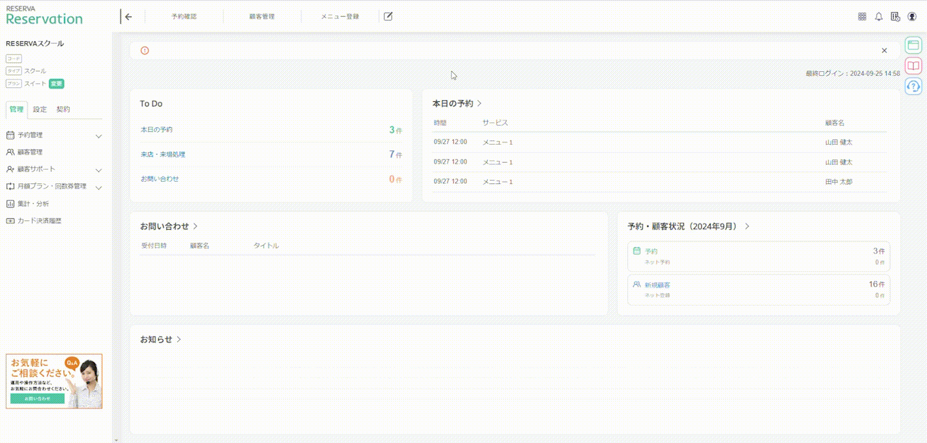
Task: Click the people icon beside 顧客管理
Action: (x=10, y=152)
